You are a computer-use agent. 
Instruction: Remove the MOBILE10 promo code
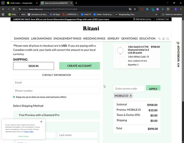(x=131, y=96)
